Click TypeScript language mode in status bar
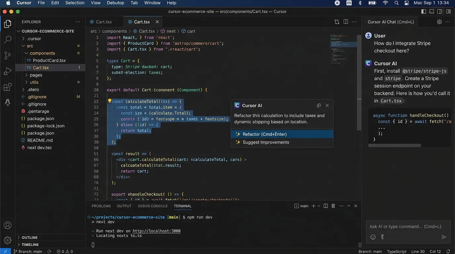Viewport: 455px width, 254px height. tap(397, 251)
